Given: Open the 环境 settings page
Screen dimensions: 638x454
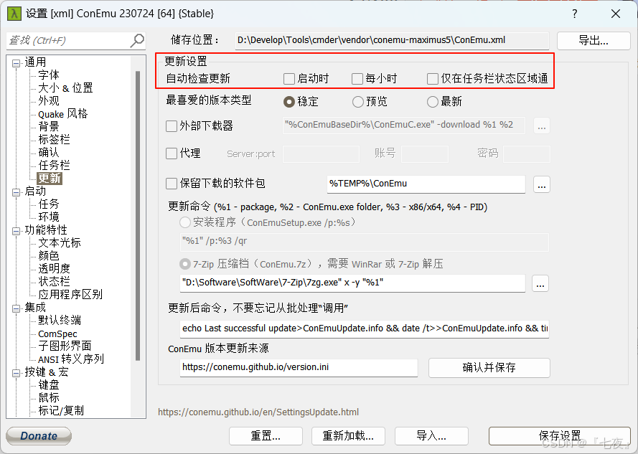Looking at the screenshot, I should tap(49, 217).
